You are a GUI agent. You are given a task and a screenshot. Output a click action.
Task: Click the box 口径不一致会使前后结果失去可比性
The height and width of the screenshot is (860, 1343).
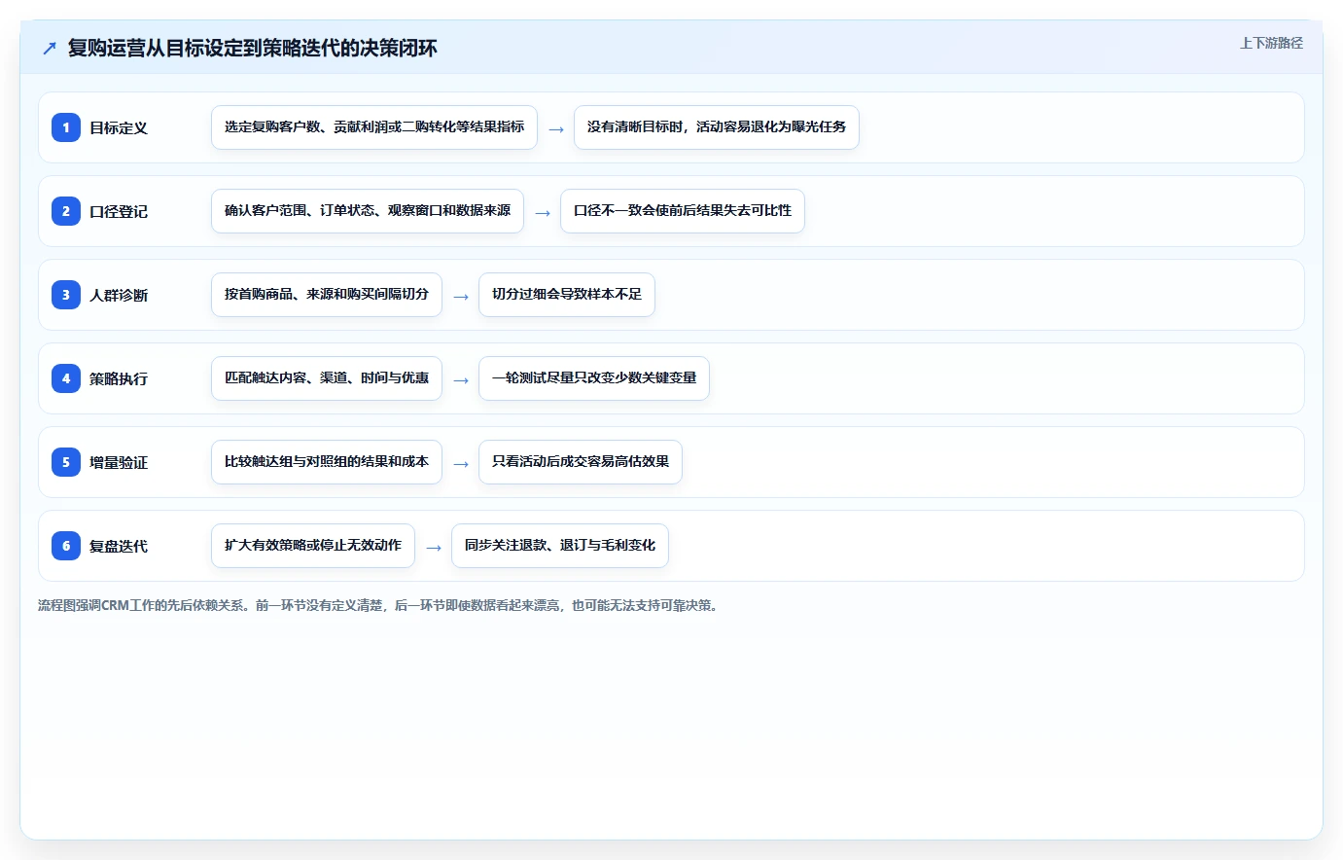[x=683, y=211]
